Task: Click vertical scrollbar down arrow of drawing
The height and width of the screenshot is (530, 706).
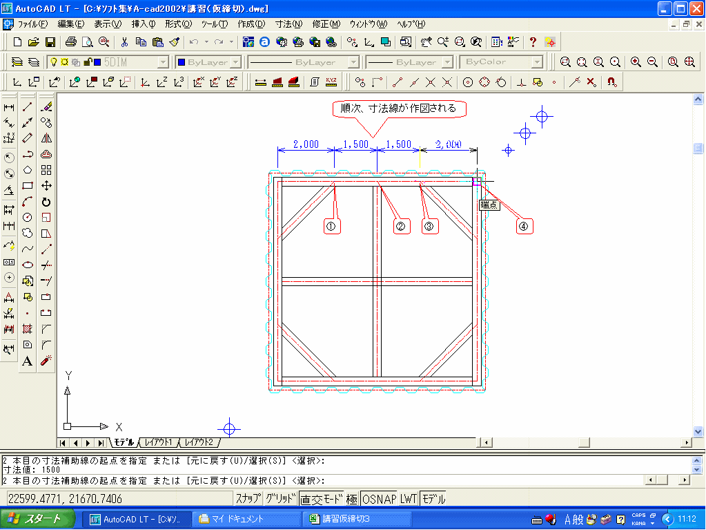Action: click(x=698, y=431)
